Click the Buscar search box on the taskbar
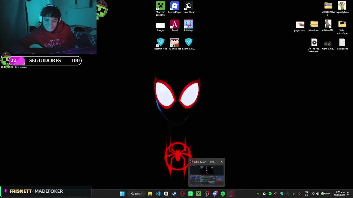Viewport: 353px width, 198px height. point(136,194)
